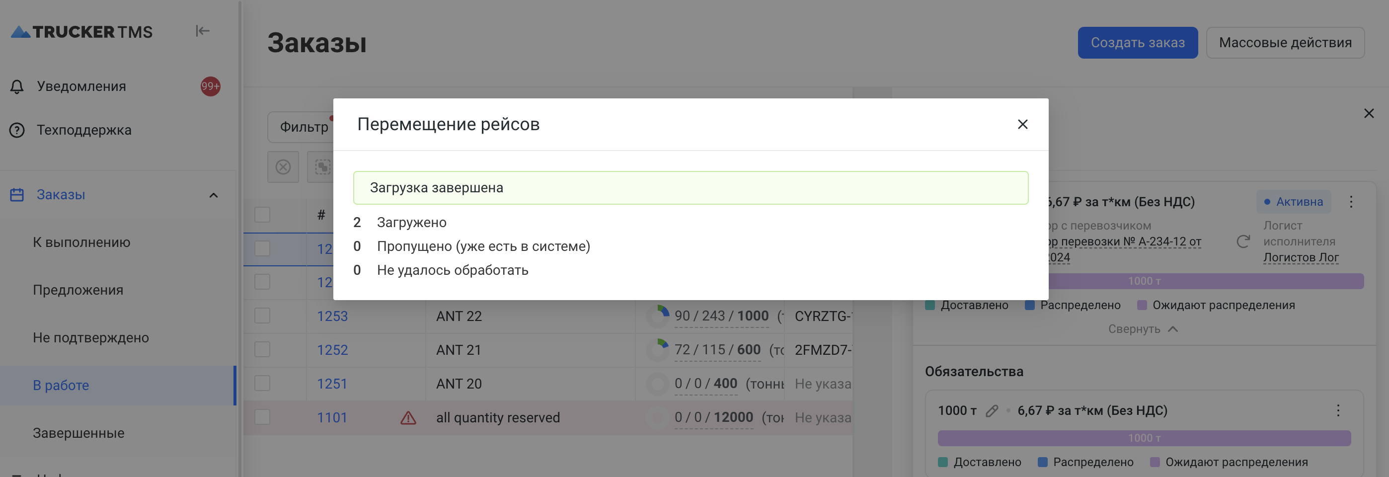Click the refresh icon near Логист исполнителя

coord(1243,241)
